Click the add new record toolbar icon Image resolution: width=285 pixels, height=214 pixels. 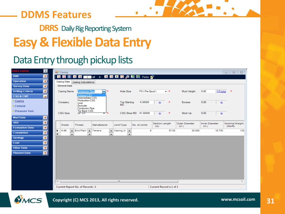[59, 77]
